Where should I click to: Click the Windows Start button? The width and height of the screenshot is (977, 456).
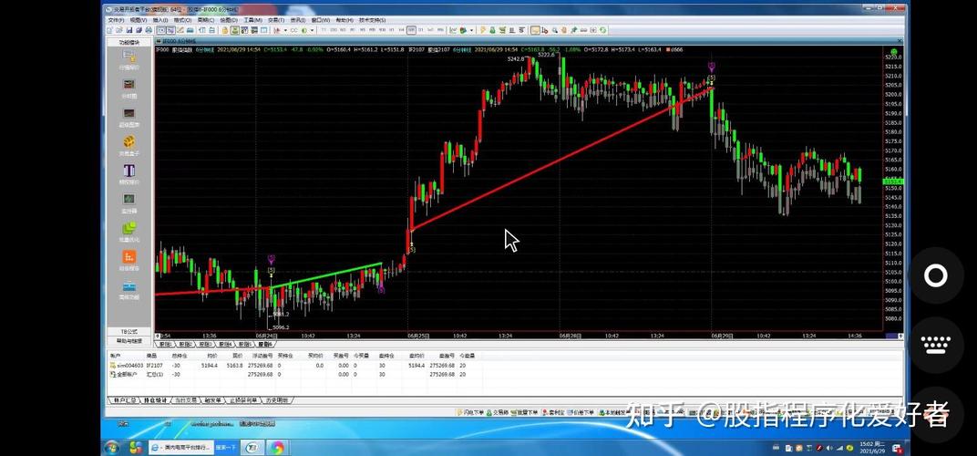point(112,447)
